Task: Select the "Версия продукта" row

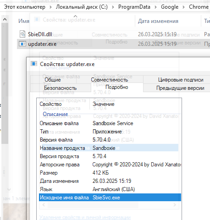Action: coord(110,156)
